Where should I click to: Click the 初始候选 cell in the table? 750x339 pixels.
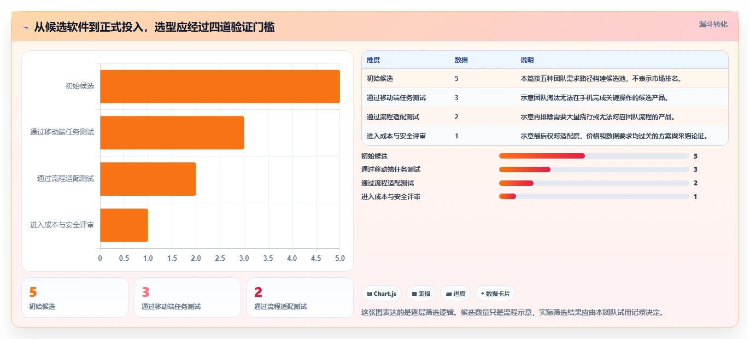click(380, 79)
